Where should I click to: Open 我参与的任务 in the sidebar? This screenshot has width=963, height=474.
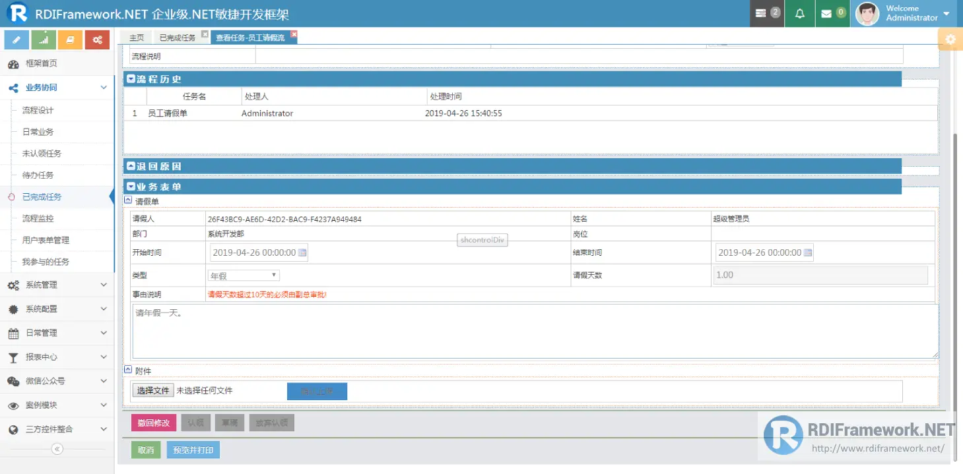[x=46, y=262]
